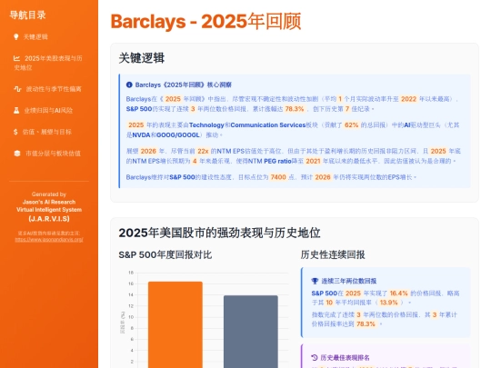Click bold text NTM PEG ratio

click(270, 161)
